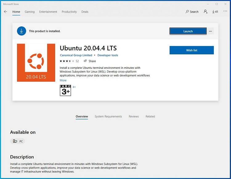Click the 3+ age rating link
This screenshot has width=231, height=179.
(74, 87)
